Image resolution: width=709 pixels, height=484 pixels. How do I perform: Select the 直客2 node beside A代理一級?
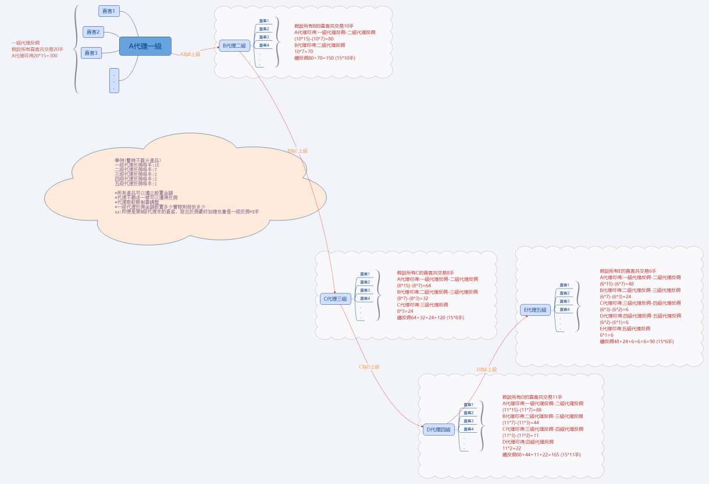(x=93, y=32)
